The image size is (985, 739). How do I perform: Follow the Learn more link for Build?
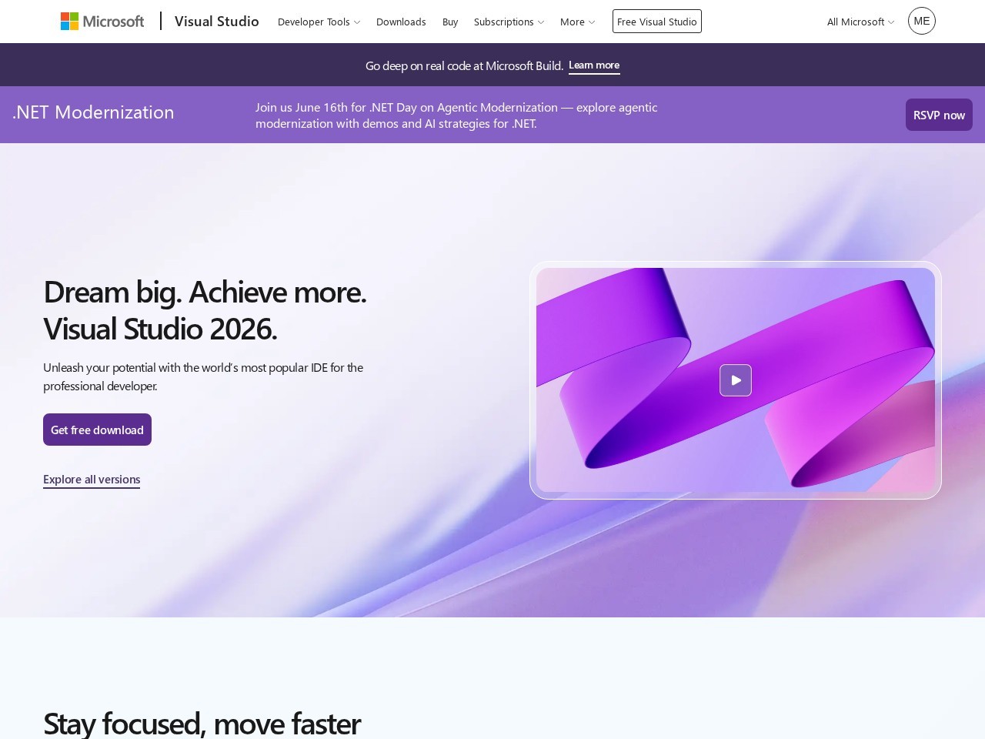(594, 65)
